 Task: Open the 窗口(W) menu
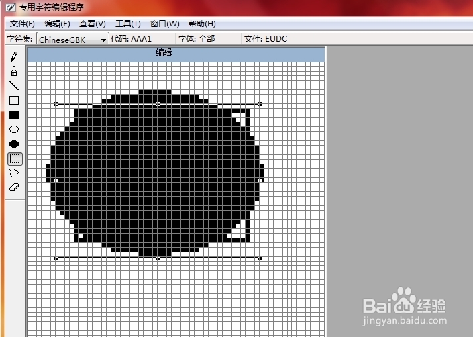pos(165,24)
